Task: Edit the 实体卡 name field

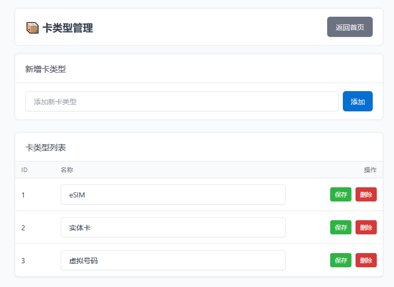Action: pyautogui.click(x=173, y=227)
